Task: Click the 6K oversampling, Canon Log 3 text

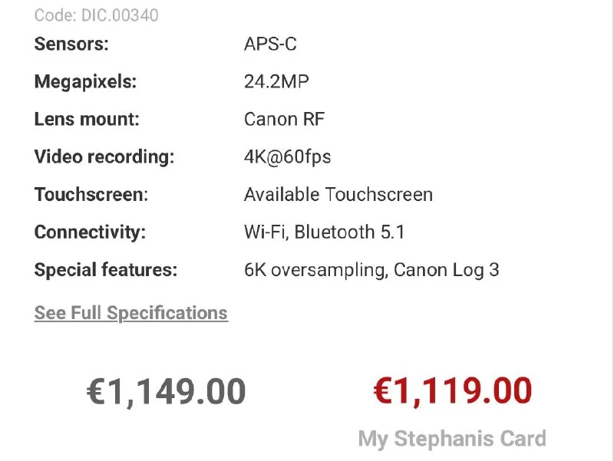Action: [371, 270]
